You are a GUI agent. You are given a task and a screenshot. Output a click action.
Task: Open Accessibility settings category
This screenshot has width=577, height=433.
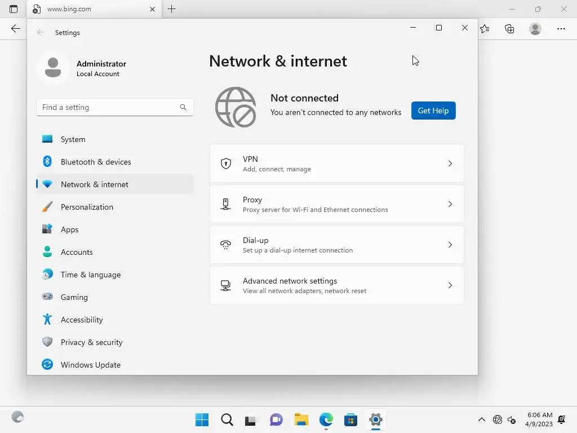(x=115, y=320)
